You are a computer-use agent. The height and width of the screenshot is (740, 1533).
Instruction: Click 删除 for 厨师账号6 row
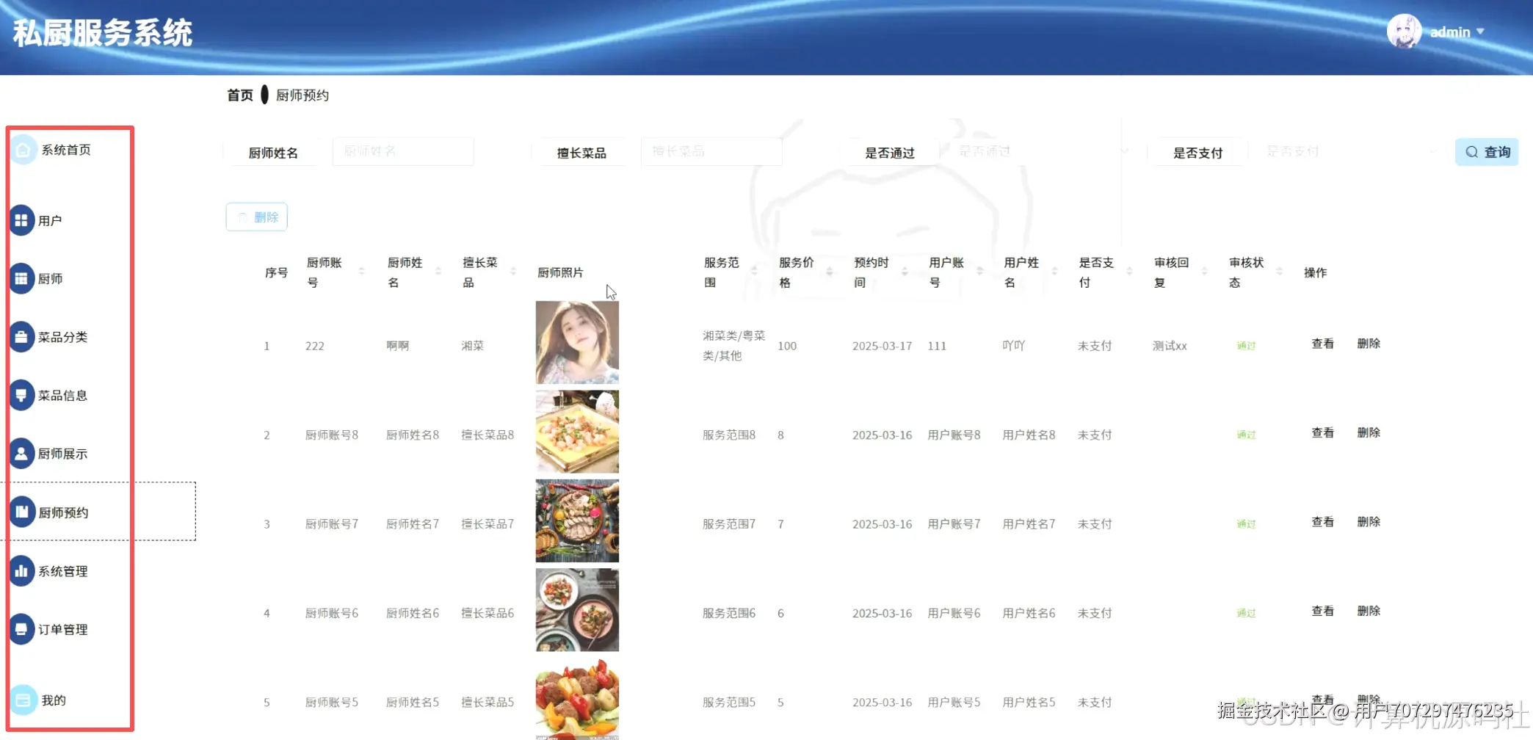pyautogui.click(x=1369, y=611)
